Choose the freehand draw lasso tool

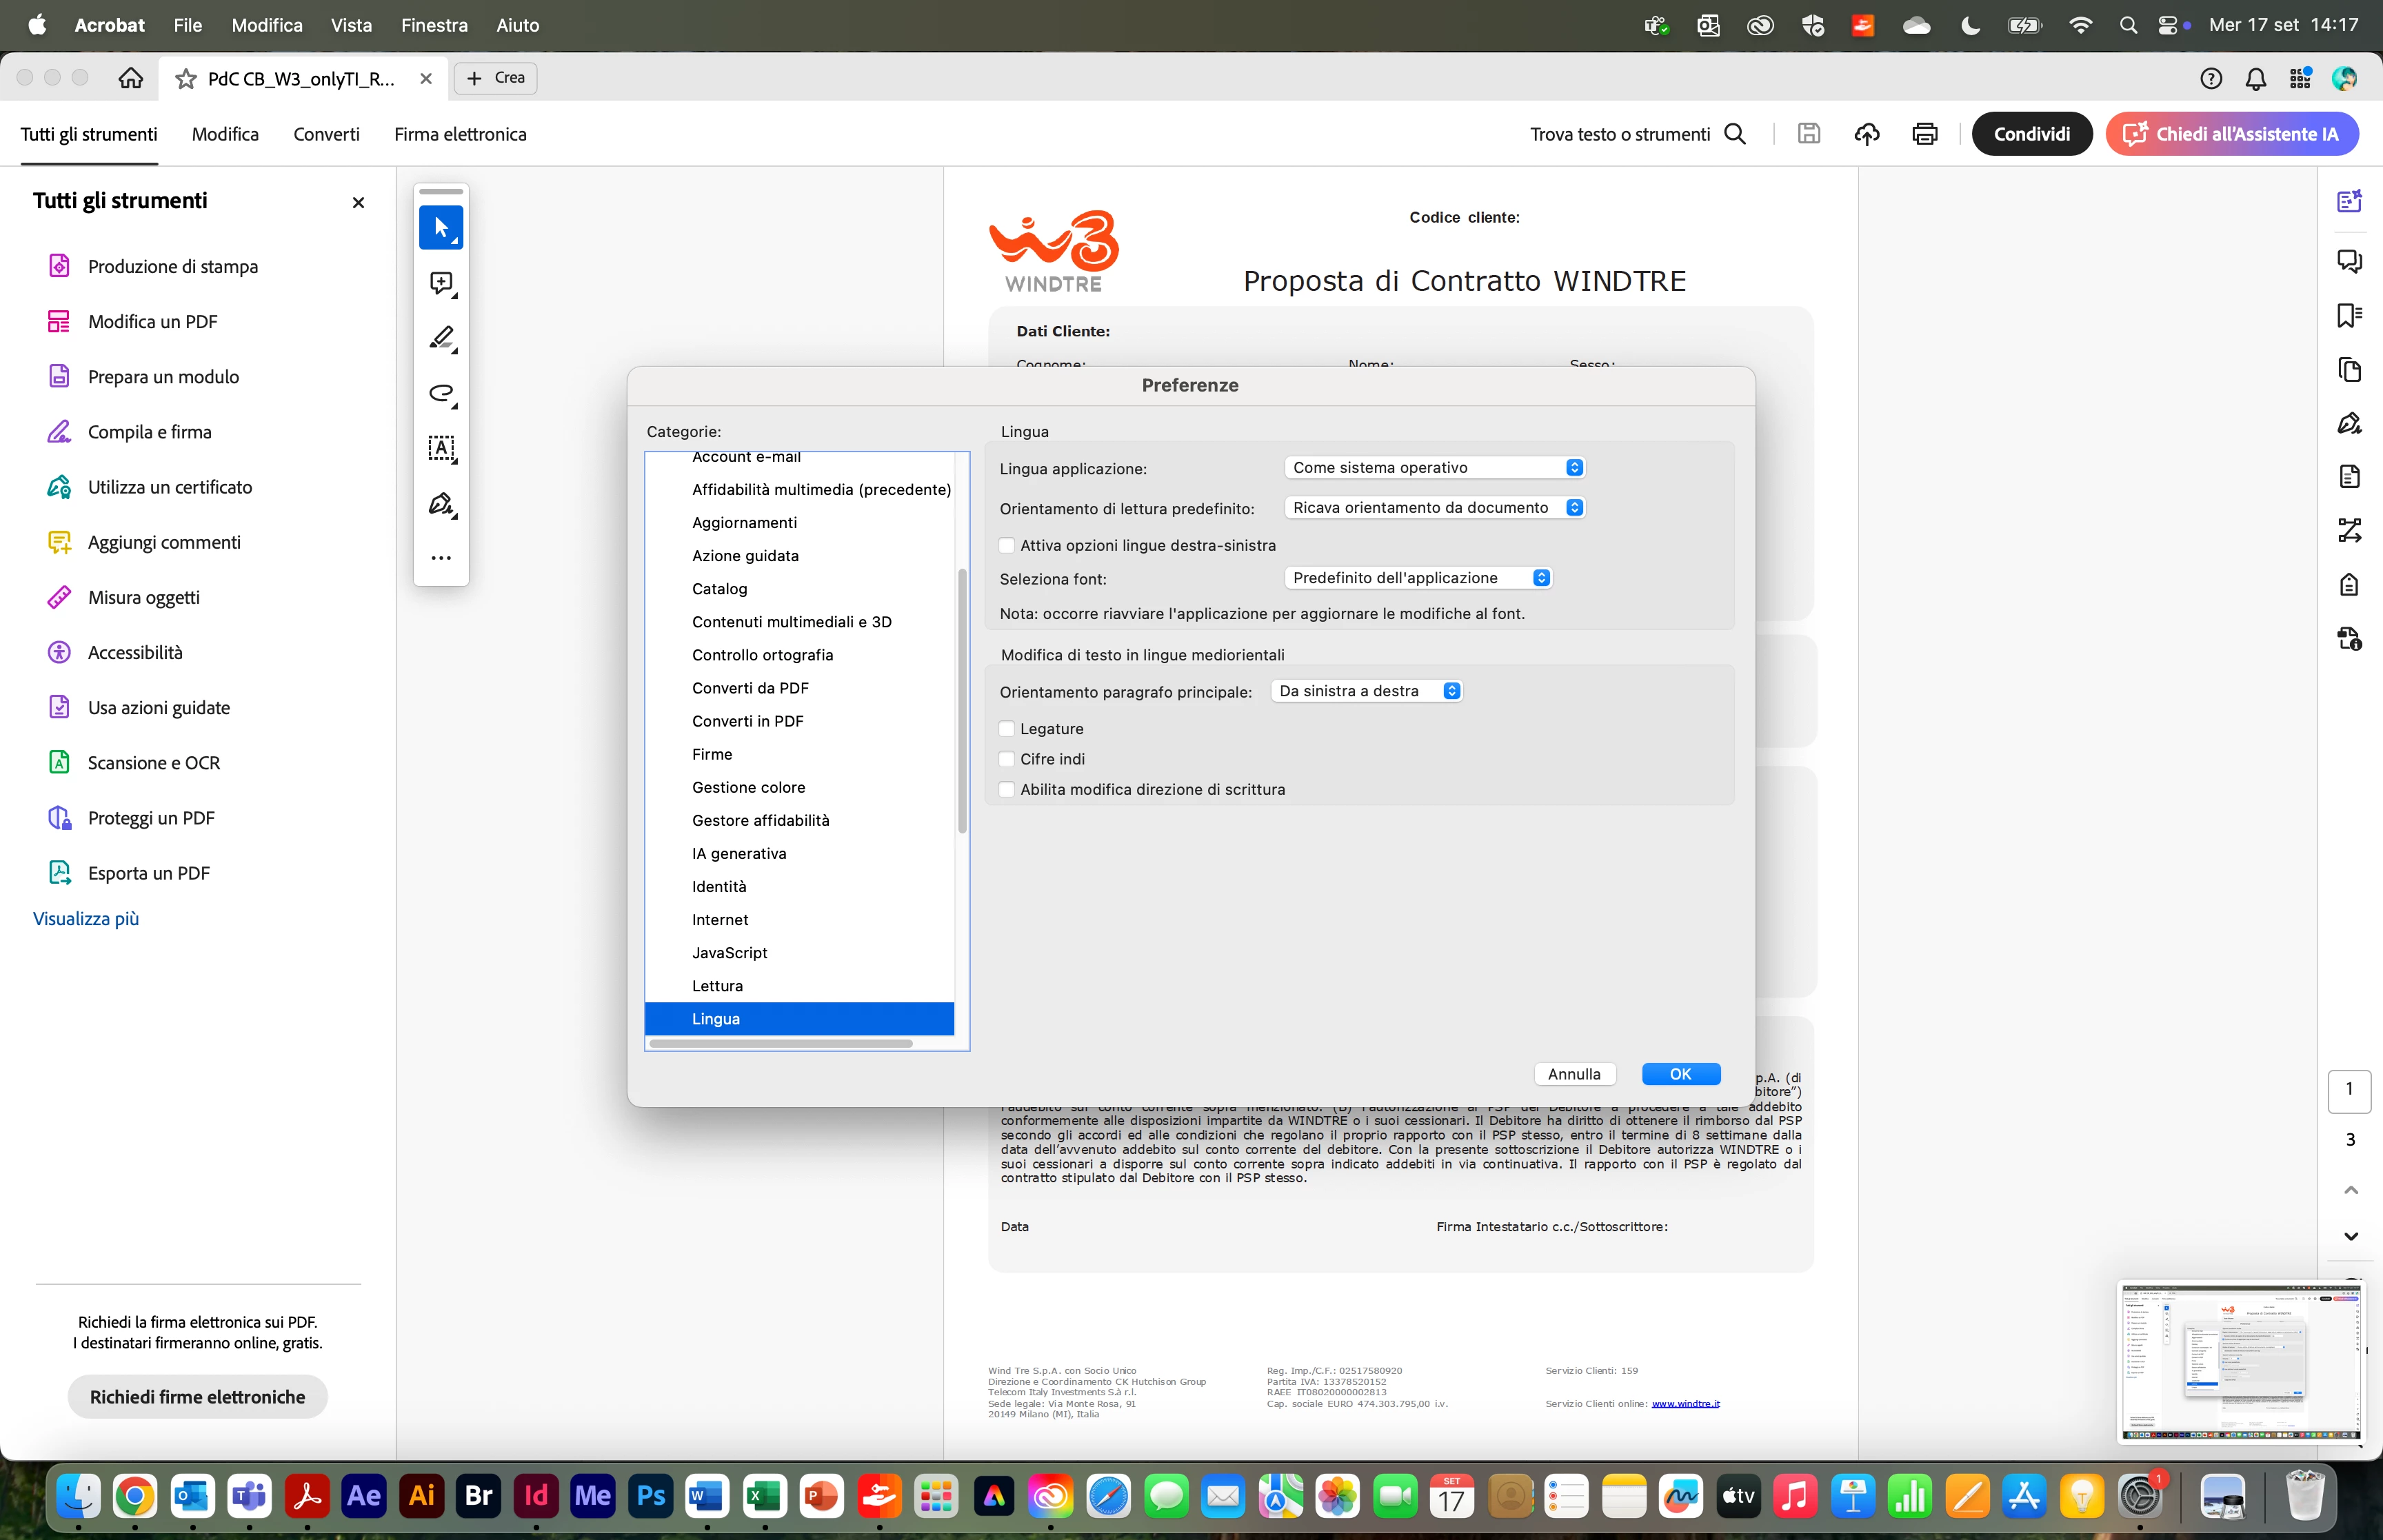coord(441,393)
